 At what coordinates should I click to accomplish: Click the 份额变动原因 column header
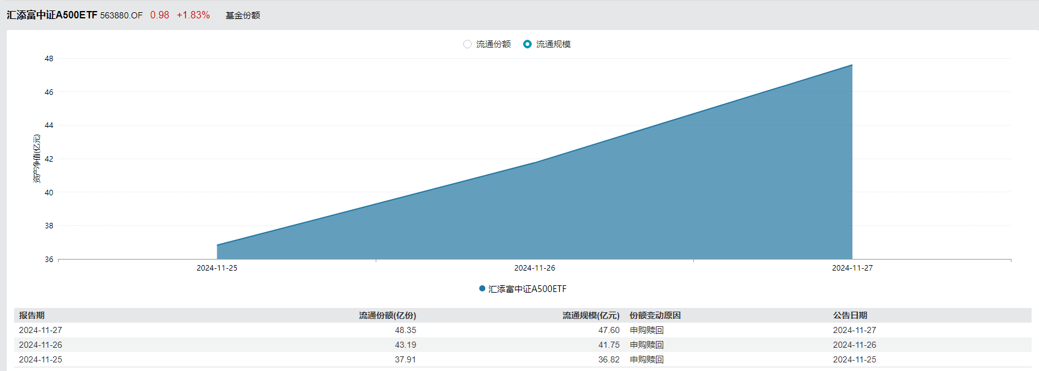[655, 315]
